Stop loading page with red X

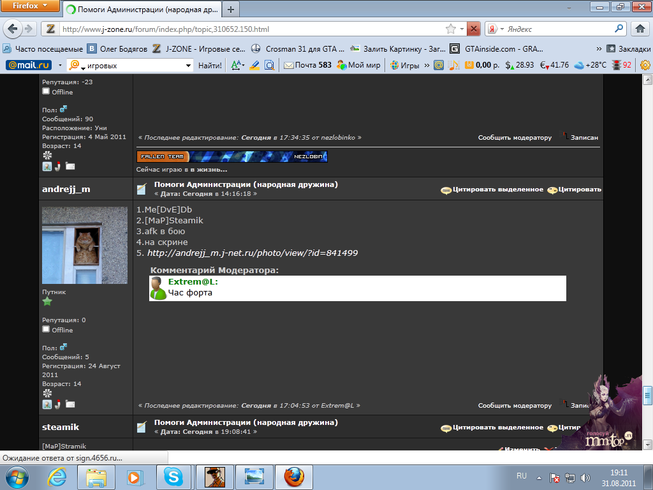474,29
